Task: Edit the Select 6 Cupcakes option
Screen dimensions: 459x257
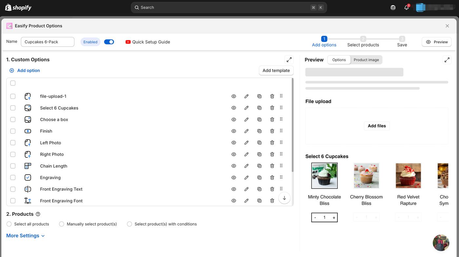Action: tap(247, 108)
